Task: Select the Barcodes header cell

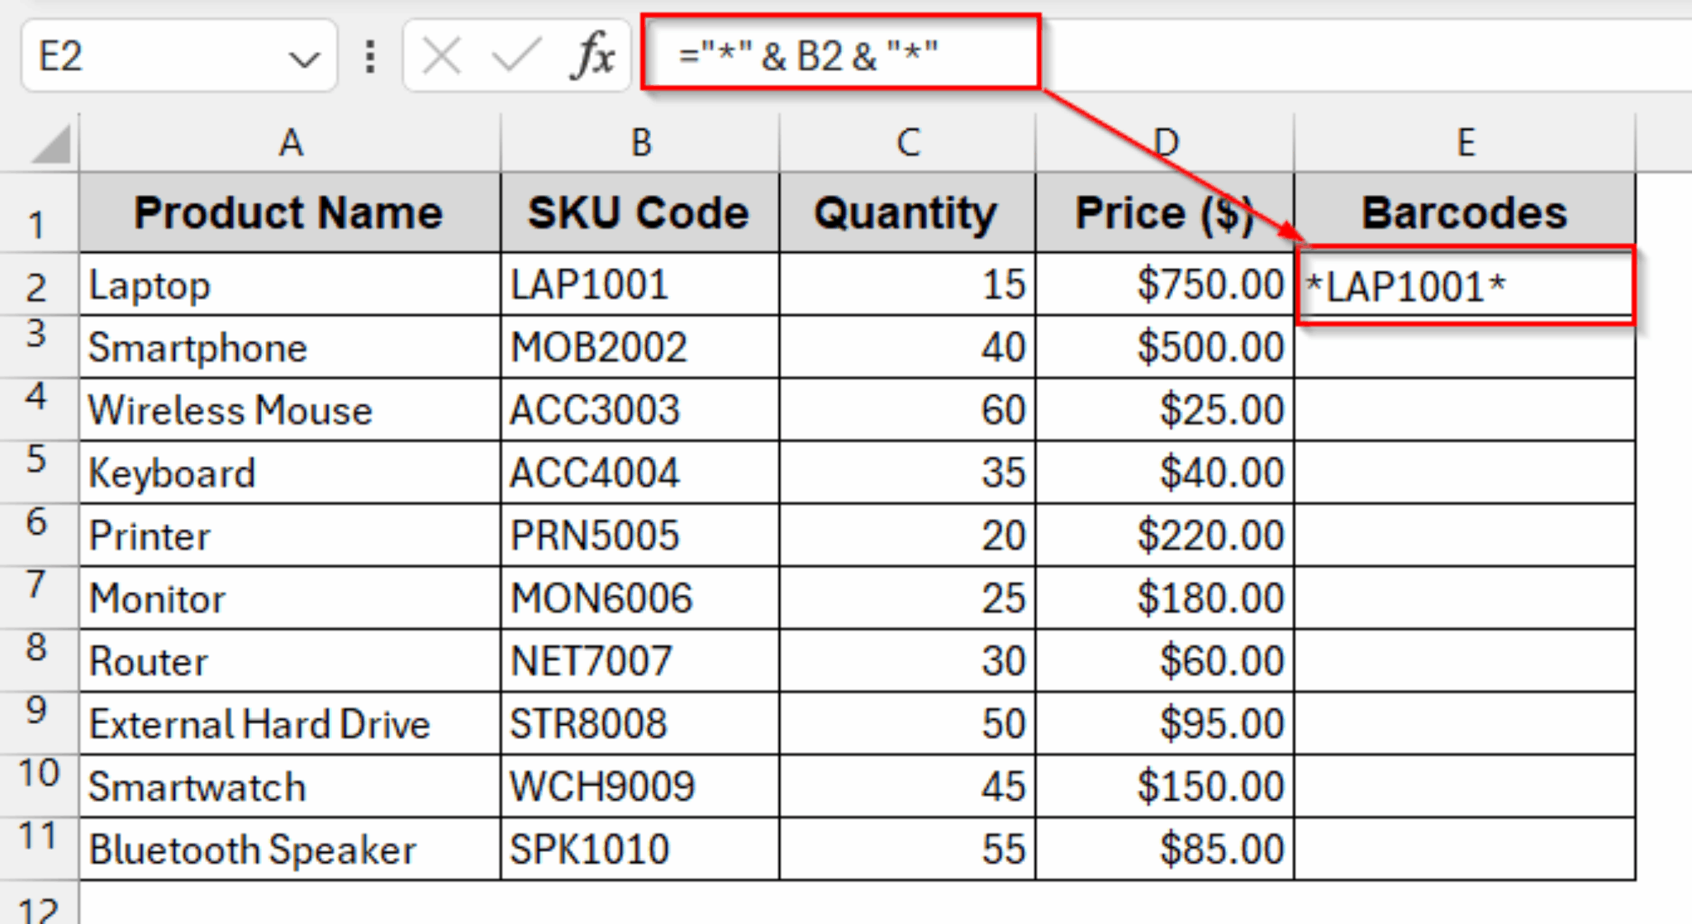Action: (1466, 212)
